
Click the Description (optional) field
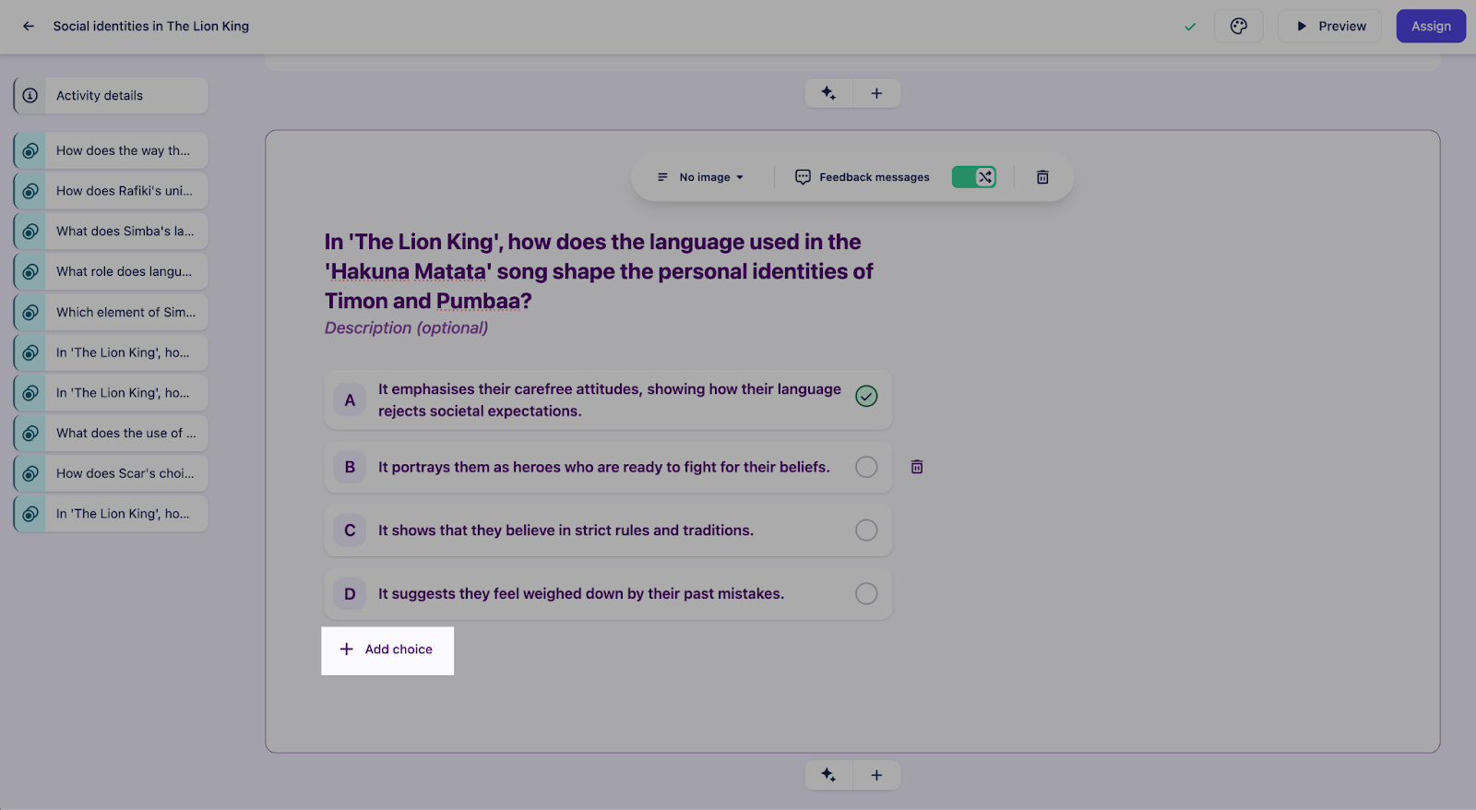(406, 328)
